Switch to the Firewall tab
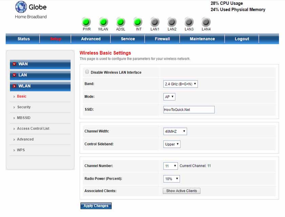Viewport: 285px width, 217px height. (x=162, y=39)
